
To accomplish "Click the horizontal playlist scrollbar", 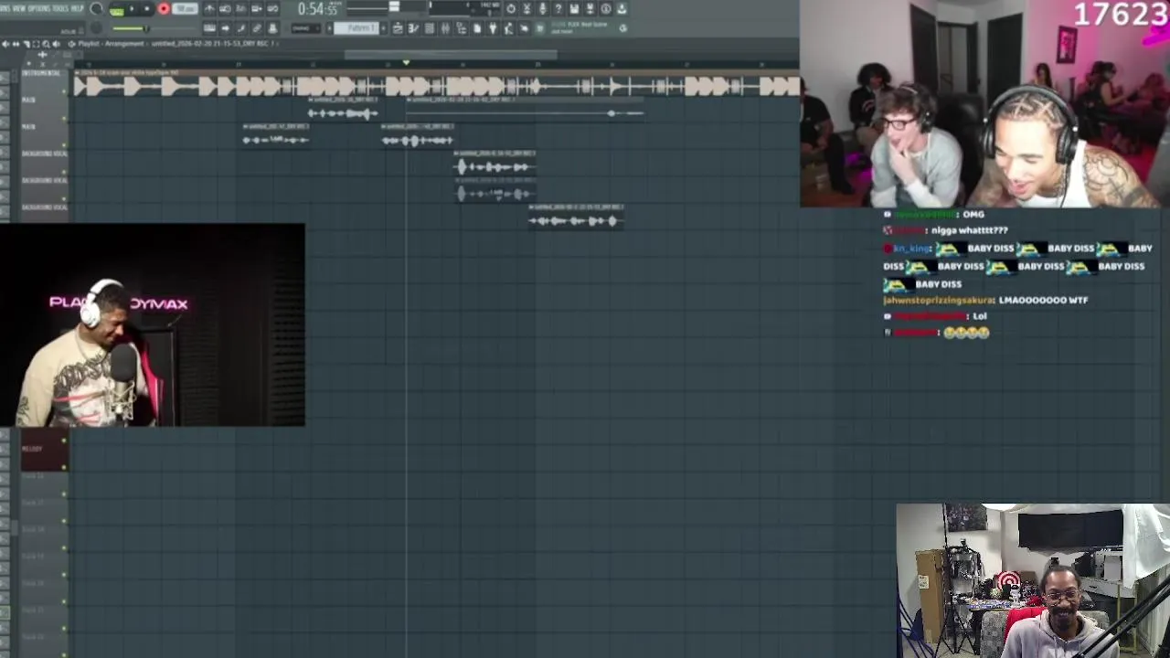I will click(x=452, y=55).
